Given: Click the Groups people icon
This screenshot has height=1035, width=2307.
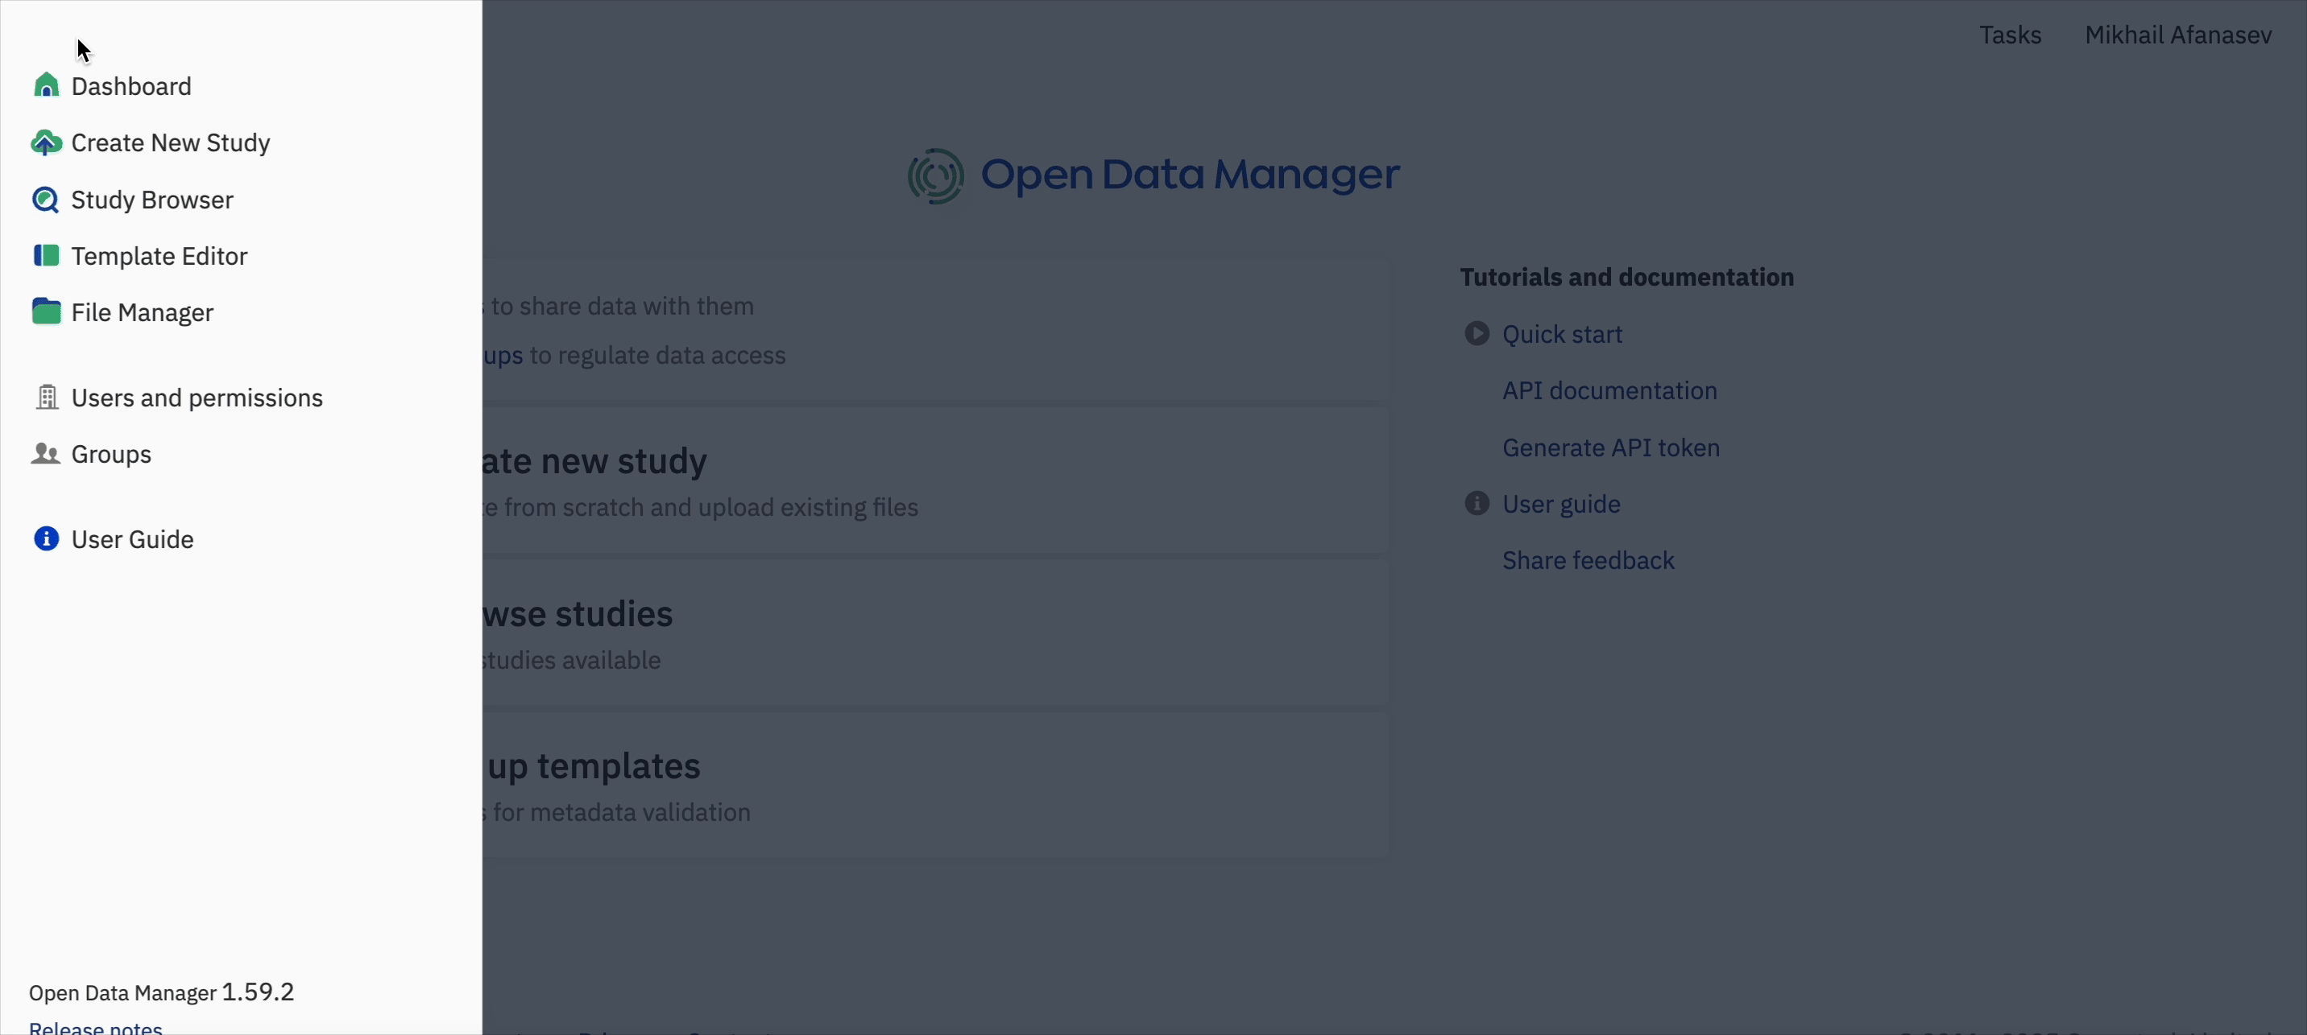Looking at the screenshot, I should coord(46,455).
